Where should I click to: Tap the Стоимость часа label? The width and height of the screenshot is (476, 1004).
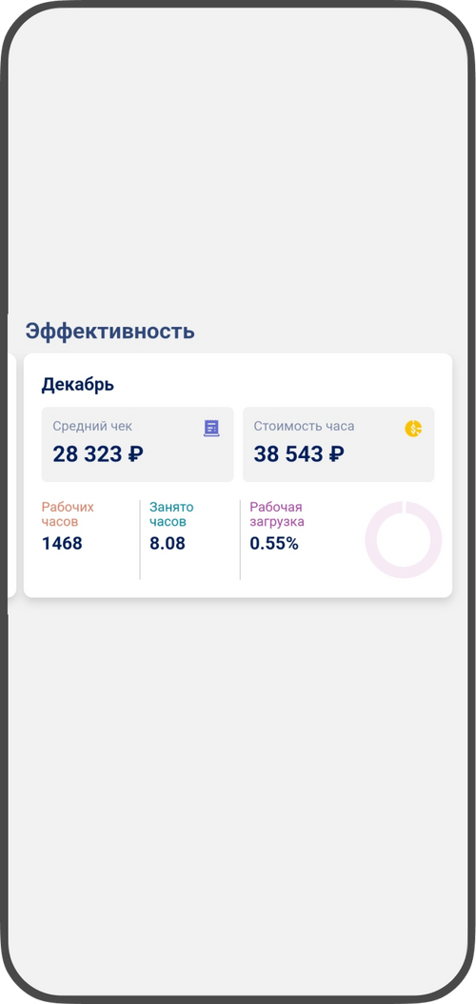pyautogui.click(x=304, y=427)
